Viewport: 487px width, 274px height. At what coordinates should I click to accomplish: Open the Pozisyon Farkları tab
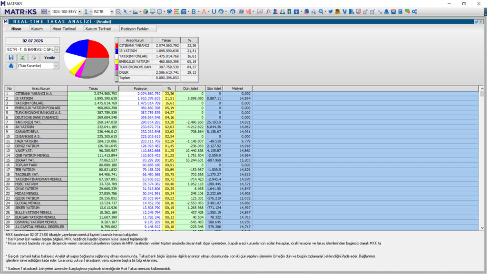pyautogui.click(x=135, y=29)
